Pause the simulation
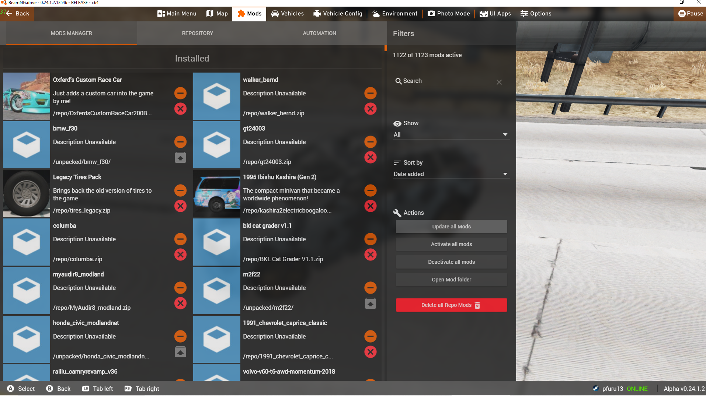Screen dimensions: 706x396 point(691,14)
